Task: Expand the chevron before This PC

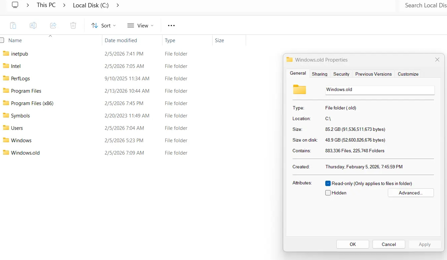Action: pos(28,5)
